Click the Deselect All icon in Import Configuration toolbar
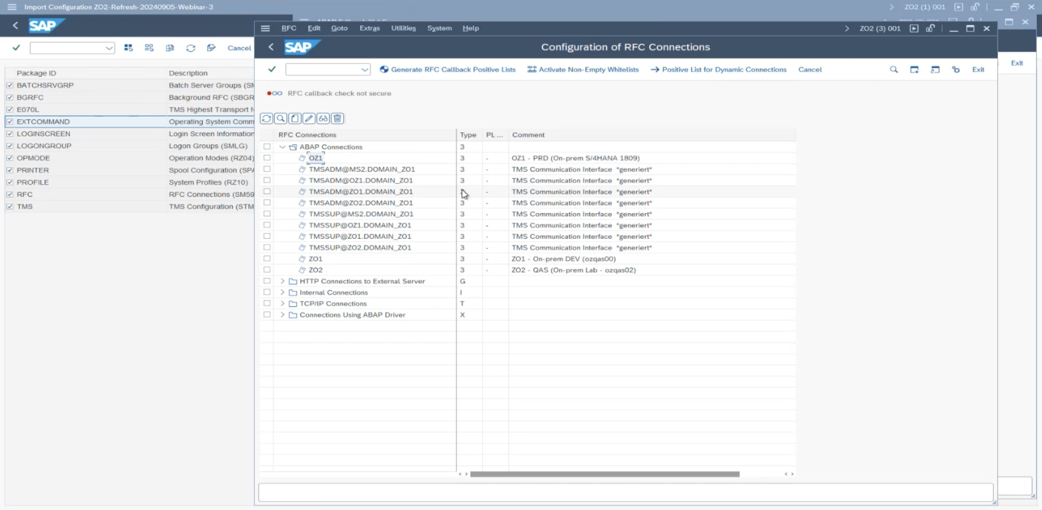The height and width of the screenshot is (510, 1042). pos(149,48)
